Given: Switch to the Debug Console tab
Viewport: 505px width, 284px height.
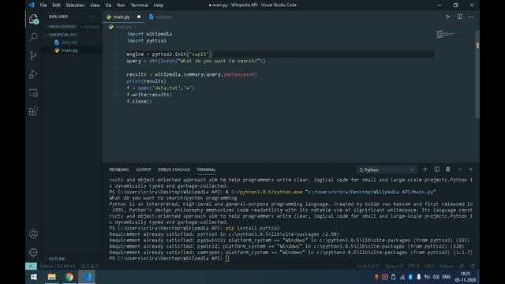Looking at the screenshot, I should 174,170.
